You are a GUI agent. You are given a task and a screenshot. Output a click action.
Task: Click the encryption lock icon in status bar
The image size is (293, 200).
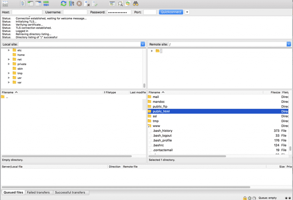tap(245, 198)
